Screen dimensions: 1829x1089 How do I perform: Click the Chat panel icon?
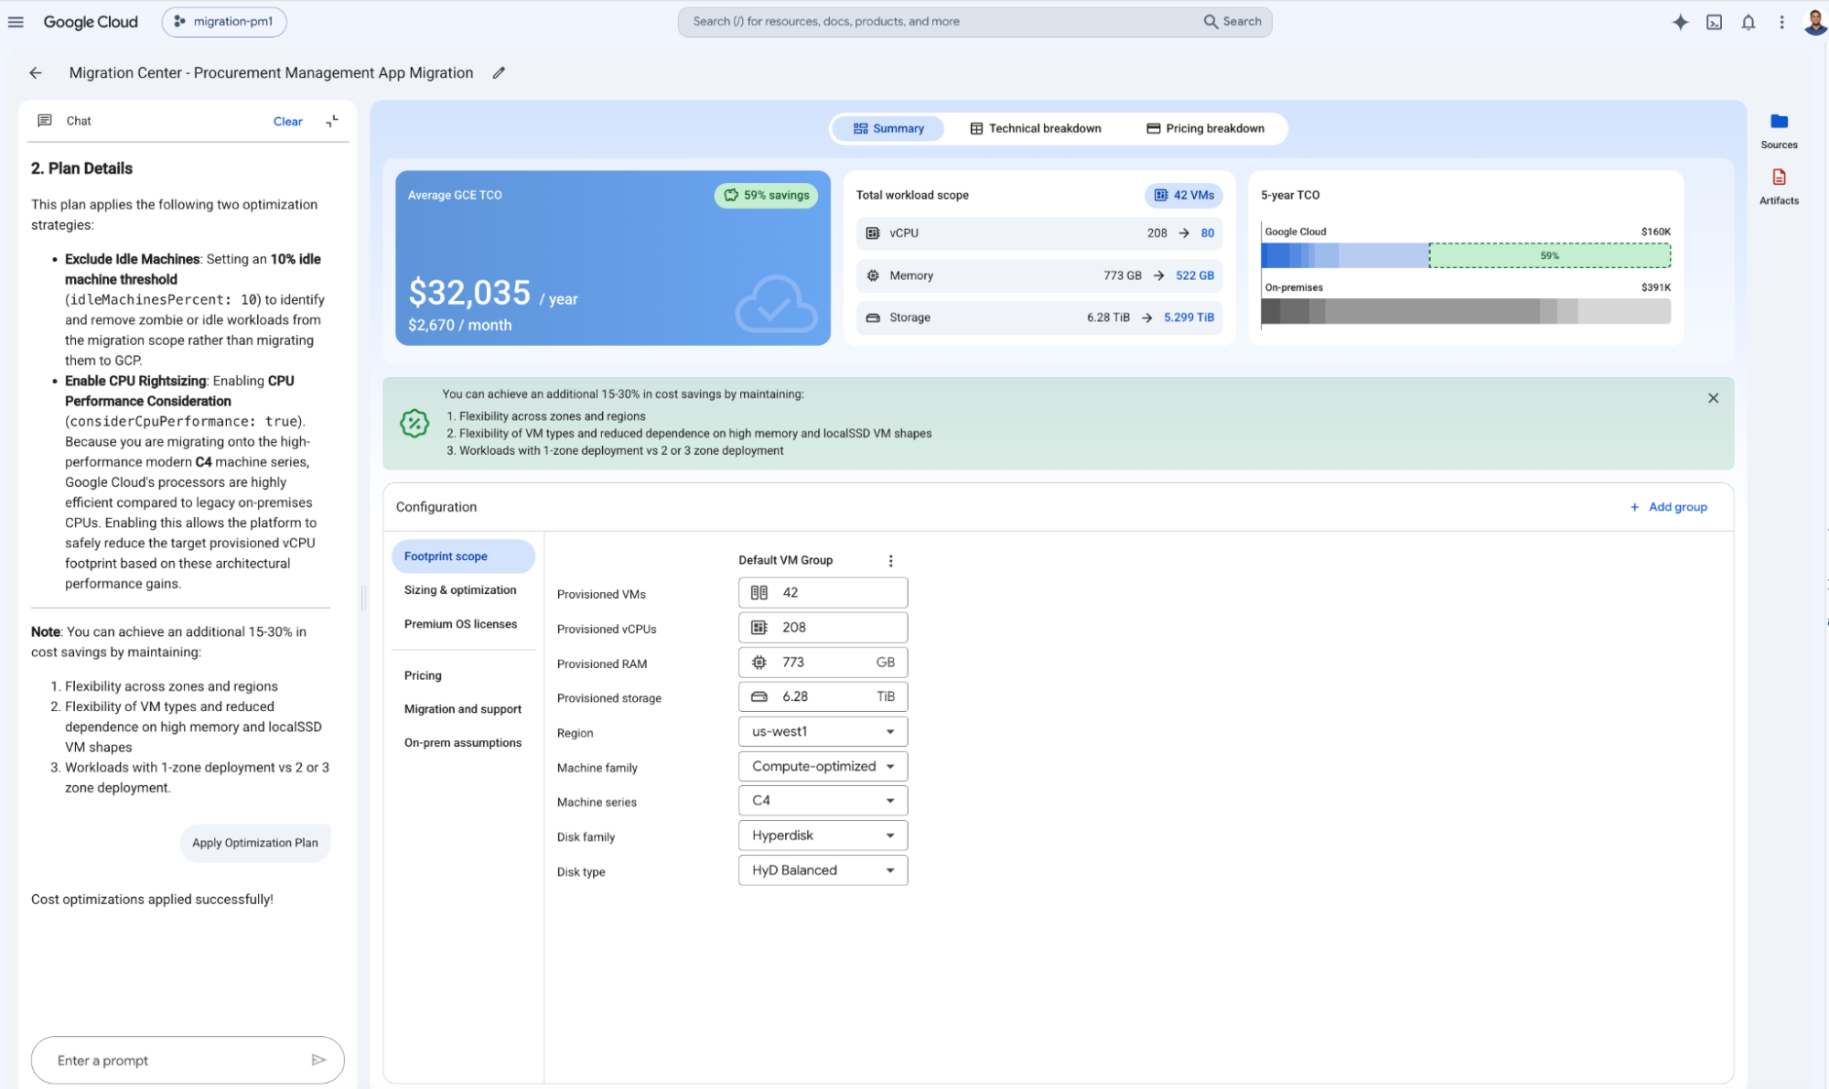44,120
